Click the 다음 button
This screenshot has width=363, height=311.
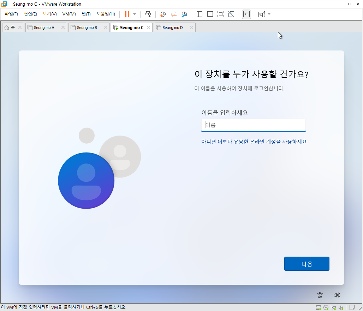pos(307,264)
